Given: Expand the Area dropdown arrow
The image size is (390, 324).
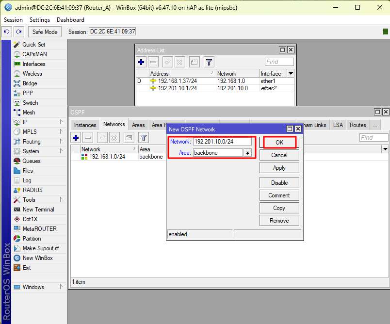Looking at the screenshot, I should pos(247,153).
